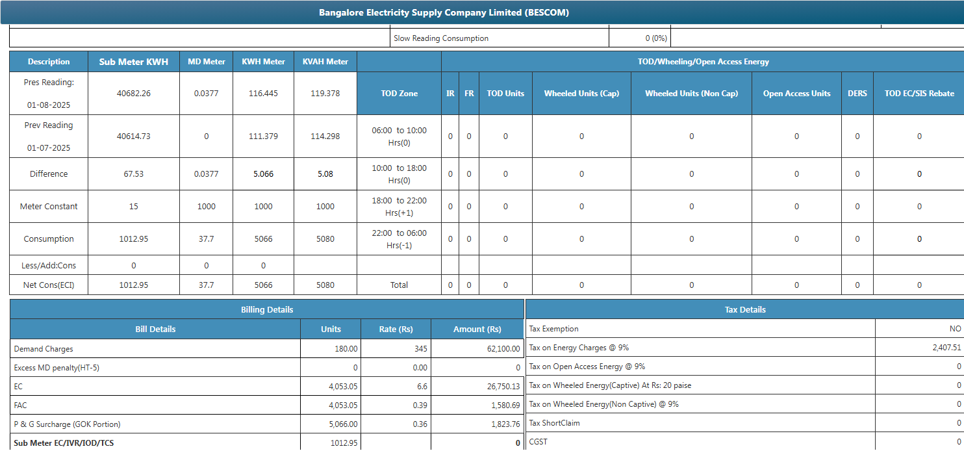Select the 06:00 to 10:00 Hrs(0) zone cell
The width and height of the screenshot is (964, 451).
399,136
